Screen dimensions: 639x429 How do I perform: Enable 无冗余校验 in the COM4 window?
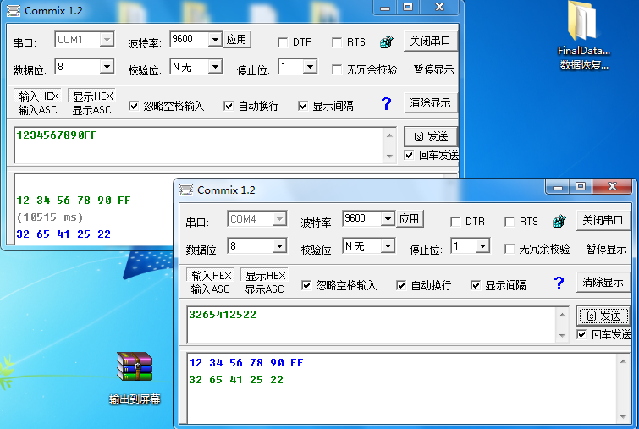pyautogui.click(x=510, y=249)
